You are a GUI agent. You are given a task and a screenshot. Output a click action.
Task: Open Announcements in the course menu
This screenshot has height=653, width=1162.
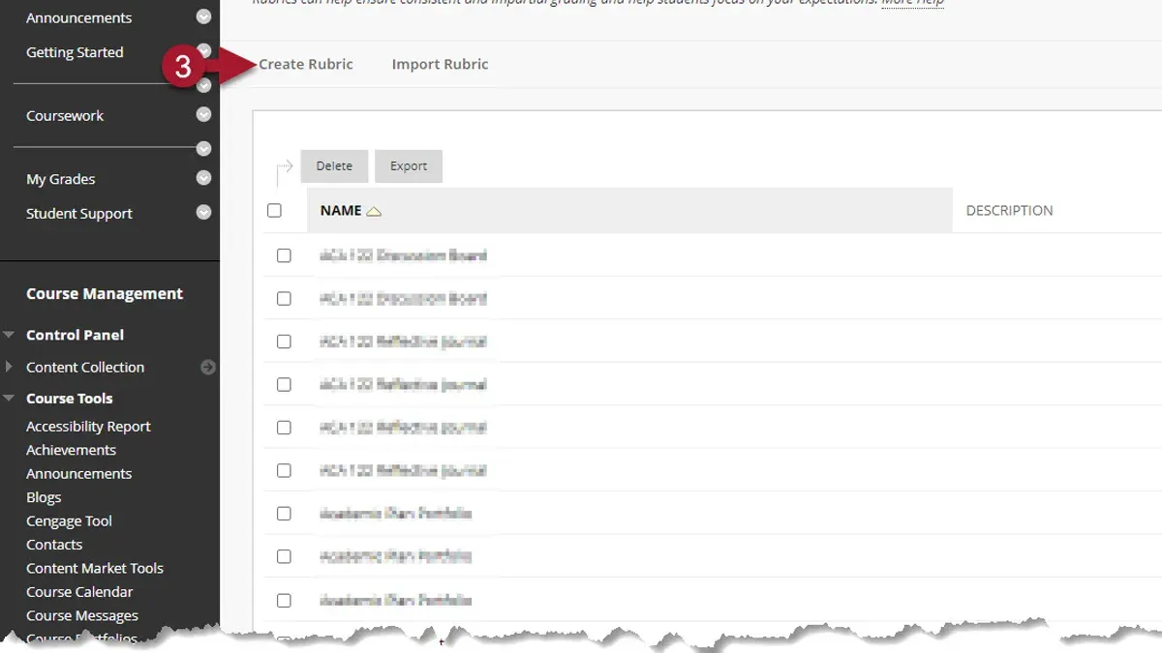tap(79, 17)
